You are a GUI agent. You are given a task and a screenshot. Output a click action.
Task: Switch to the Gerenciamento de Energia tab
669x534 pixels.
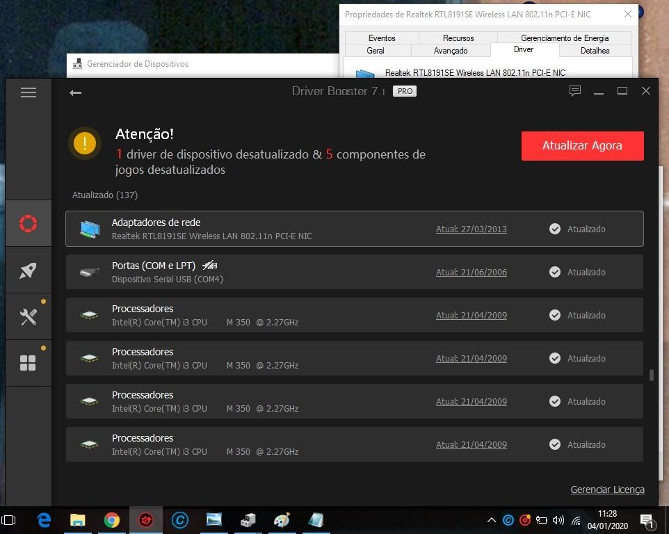click(x=565, y=38)
